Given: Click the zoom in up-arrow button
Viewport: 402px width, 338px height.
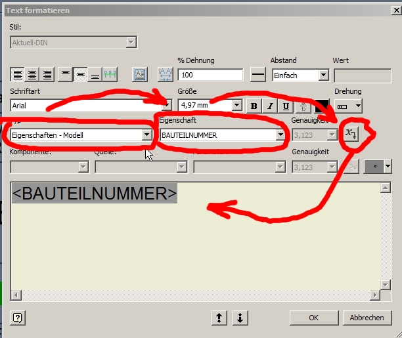Looking at the screenshot, I should click(219, 318).
